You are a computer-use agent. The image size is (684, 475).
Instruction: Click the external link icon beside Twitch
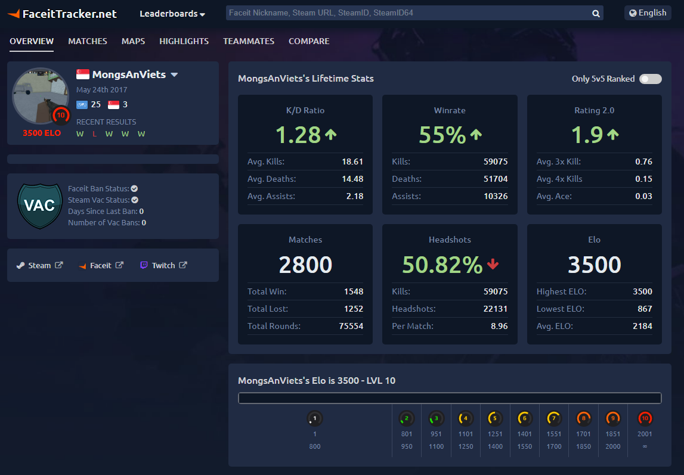[x=183, y=265]
